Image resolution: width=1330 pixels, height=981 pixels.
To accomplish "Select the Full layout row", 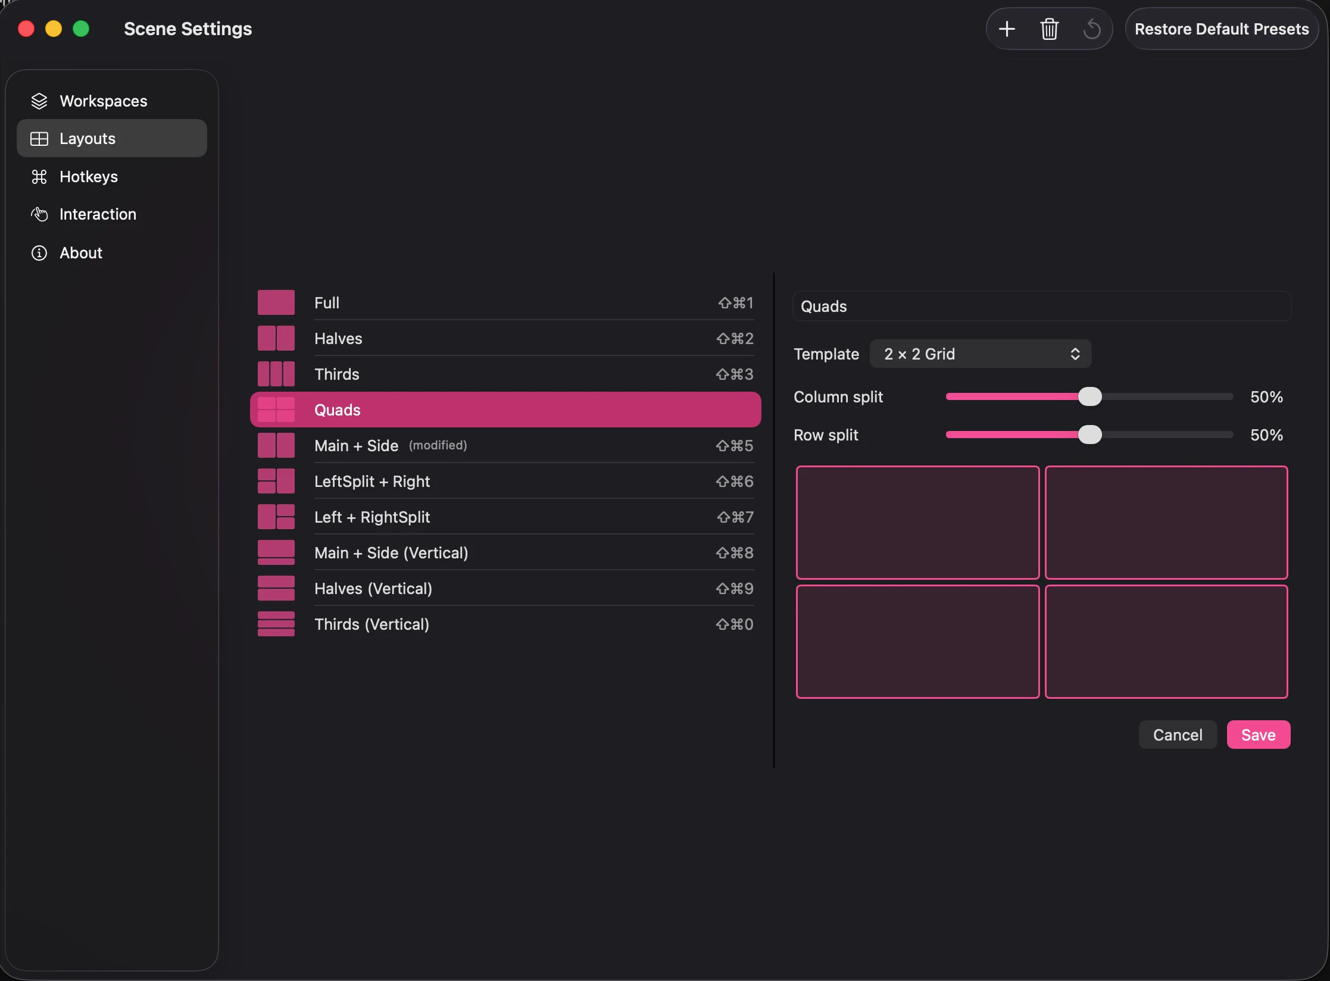I will (x=505, y=302).
